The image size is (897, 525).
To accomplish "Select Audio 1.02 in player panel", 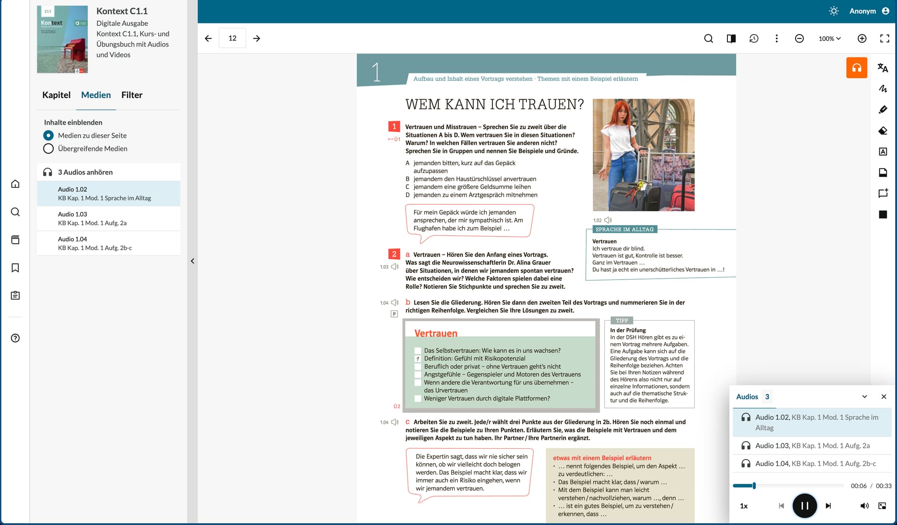I will click(x=812, y=422).
